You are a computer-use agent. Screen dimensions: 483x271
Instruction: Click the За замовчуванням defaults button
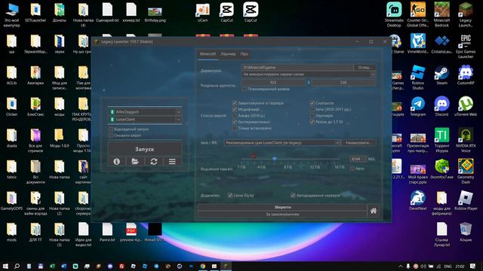point(282,214)
